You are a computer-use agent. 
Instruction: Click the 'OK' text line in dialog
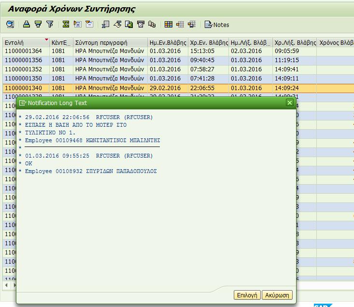click(x=28, y=163)
